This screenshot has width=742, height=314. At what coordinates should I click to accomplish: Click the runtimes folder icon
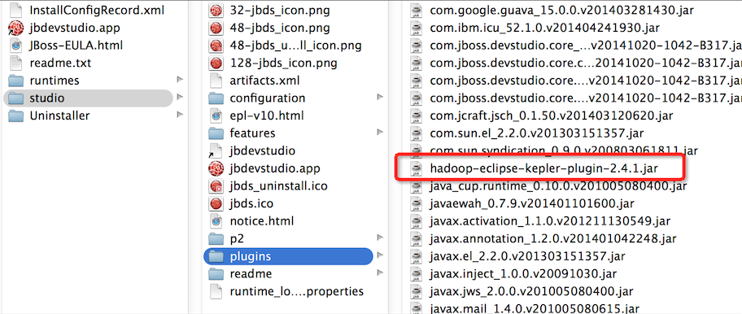(16, 81)
